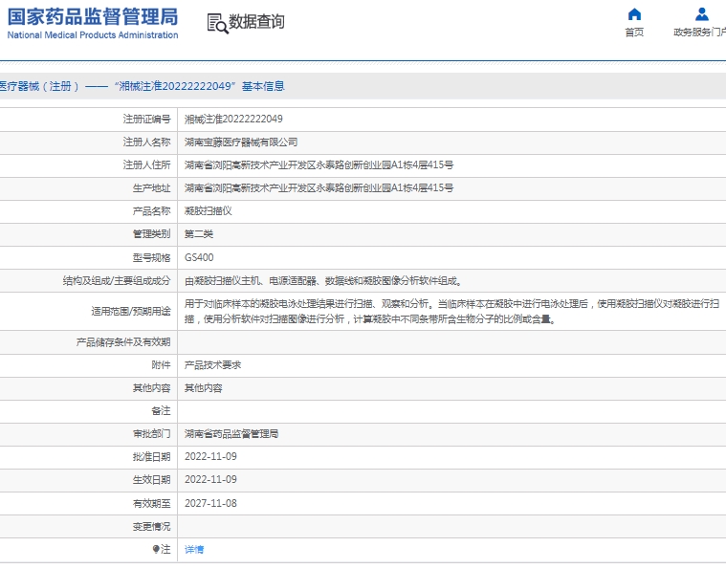Click 其他内容 value in the table
The image size is (726, 569).
[x=203, y=387]
